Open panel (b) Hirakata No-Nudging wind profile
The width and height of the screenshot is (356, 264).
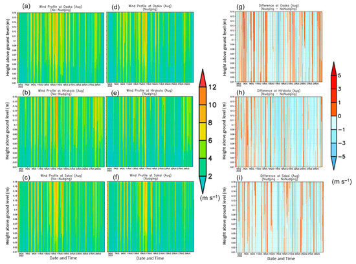click(61, 132)
